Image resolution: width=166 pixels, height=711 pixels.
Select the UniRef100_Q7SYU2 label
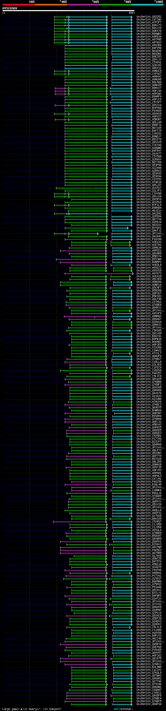tap(149, 604)
